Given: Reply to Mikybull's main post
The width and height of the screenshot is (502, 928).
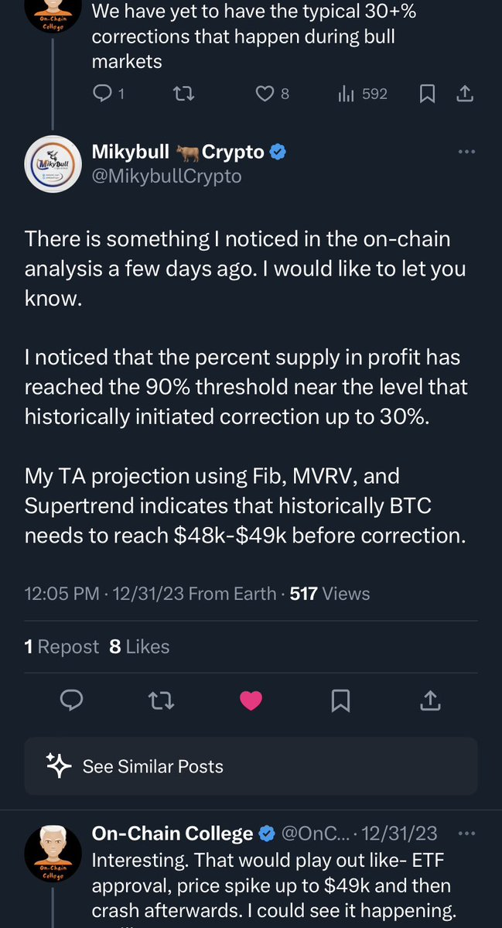Looking at the screenshot, I should click(72, 700).
